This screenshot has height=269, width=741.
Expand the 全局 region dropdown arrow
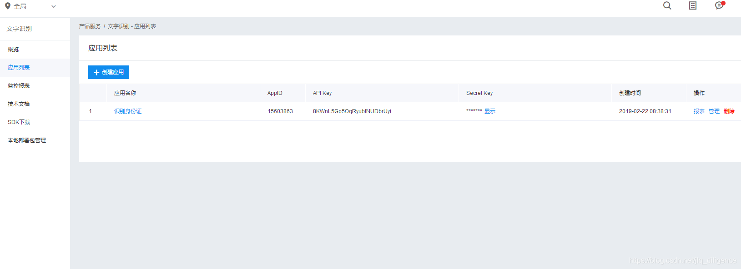[54, 7]
